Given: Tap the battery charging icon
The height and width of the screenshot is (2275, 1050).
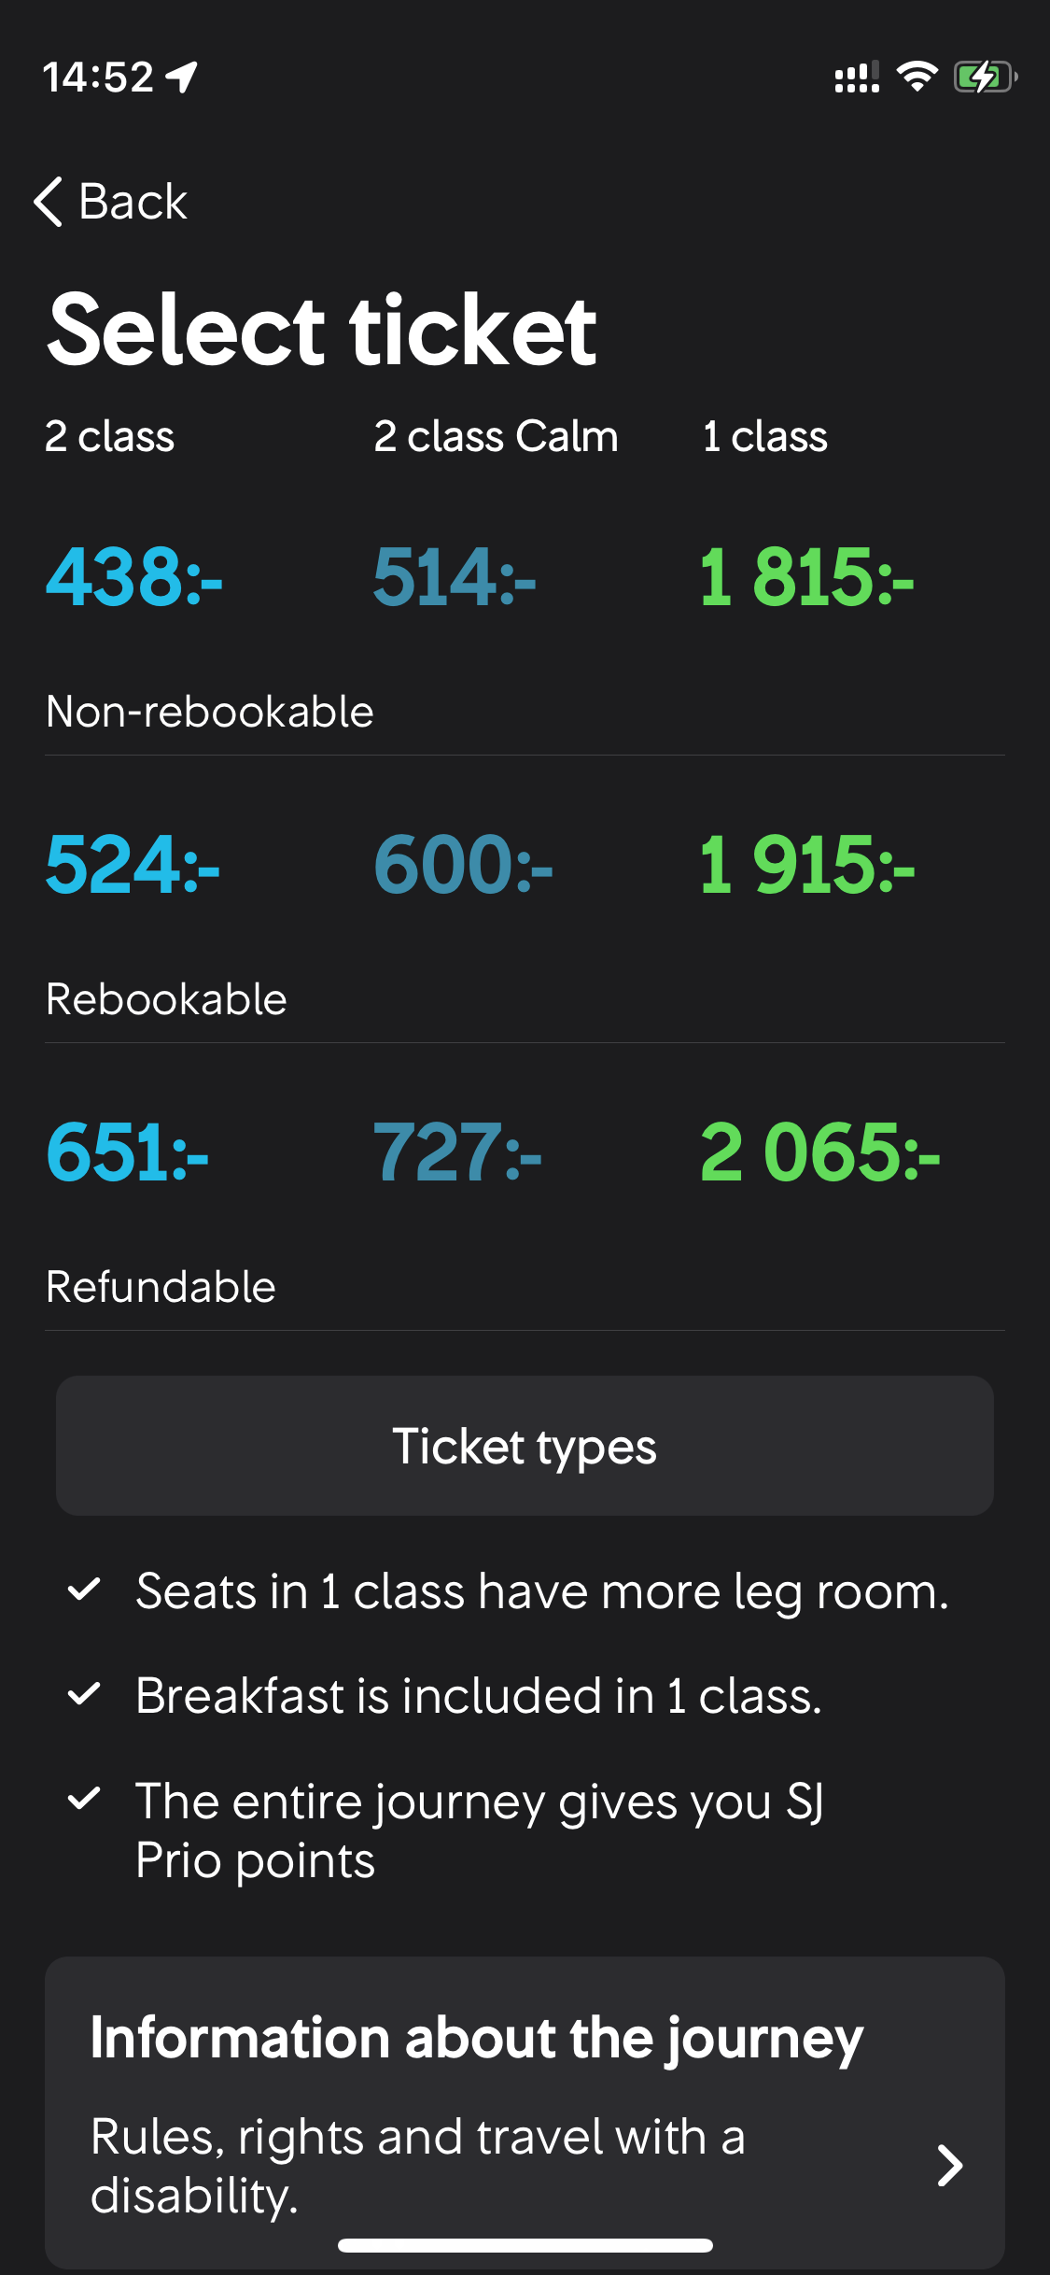Looking at the screenshot, I should pos(984,77).
